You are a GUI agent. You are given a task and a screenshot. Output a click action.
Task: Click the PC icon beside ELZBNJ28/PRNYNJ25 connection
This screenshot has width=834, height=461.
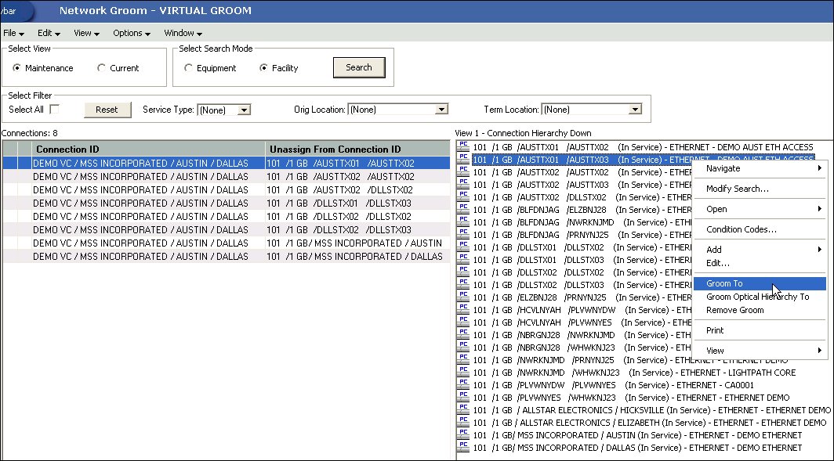462,297
